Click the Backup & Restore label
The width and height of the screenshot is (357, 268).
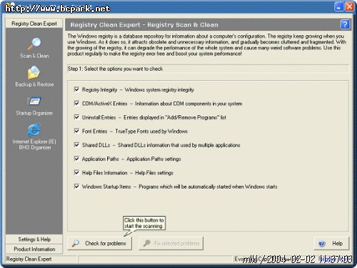(34, 84)
